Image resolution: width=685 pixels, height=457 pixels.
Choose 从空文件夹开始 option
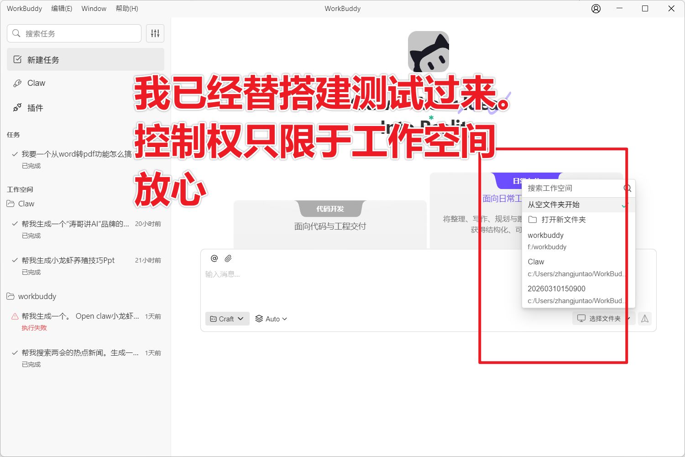[x=578, y=205]
